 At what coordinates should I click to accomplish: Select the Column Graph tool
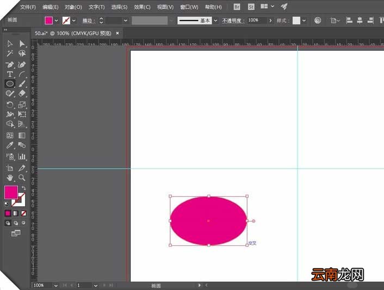22,157
